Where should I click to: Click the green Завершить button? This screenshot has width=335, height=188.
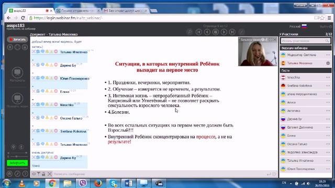pyautogui.click(x=17, y=163)
